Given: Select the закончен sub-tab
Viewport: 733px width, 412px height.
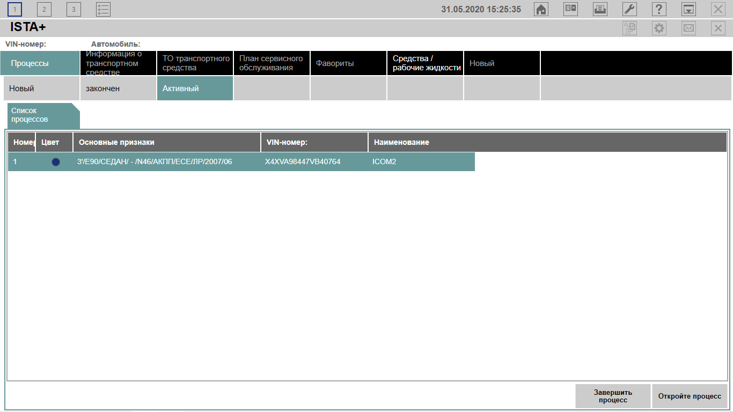Looking at the screenshot, I should [x=118, y=89].
